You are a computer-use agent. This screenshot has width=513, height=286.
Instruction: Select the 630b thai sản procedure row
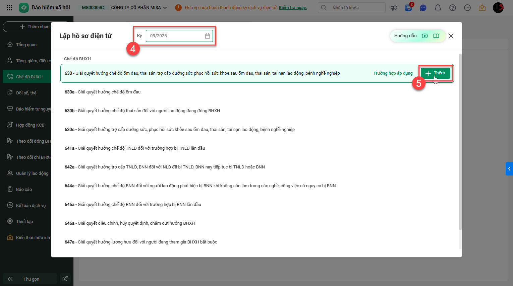pos(257,111)
